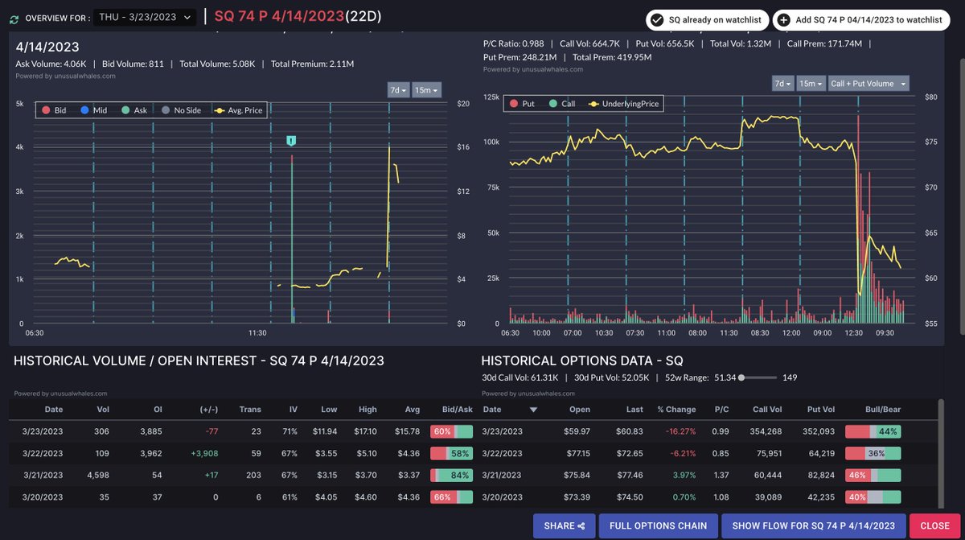Toggle the Call series in right chart legend
Image resolution: width=965 pixels, height=540 pixels.
[x=561, y=104]
